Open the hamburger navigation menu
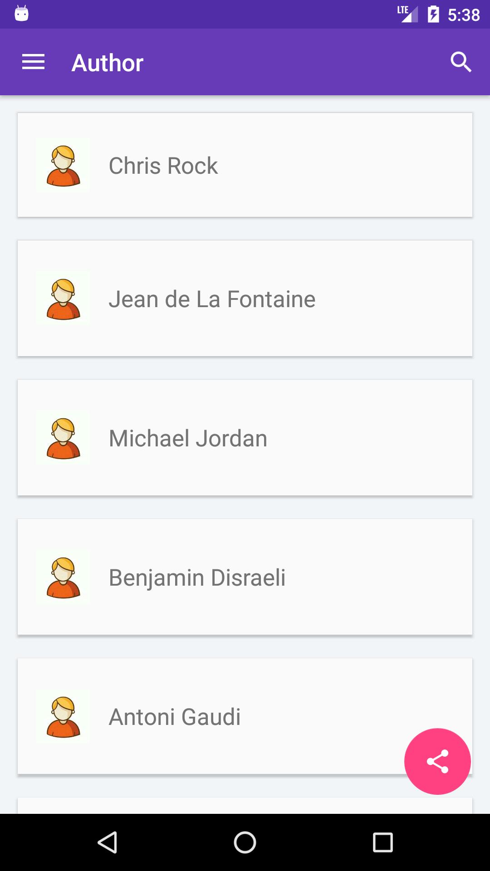490x871 pixels. coord(33,62)
